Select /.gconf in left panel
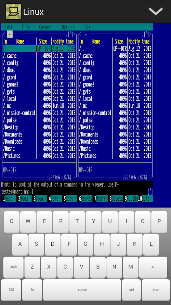 (10, 77)
